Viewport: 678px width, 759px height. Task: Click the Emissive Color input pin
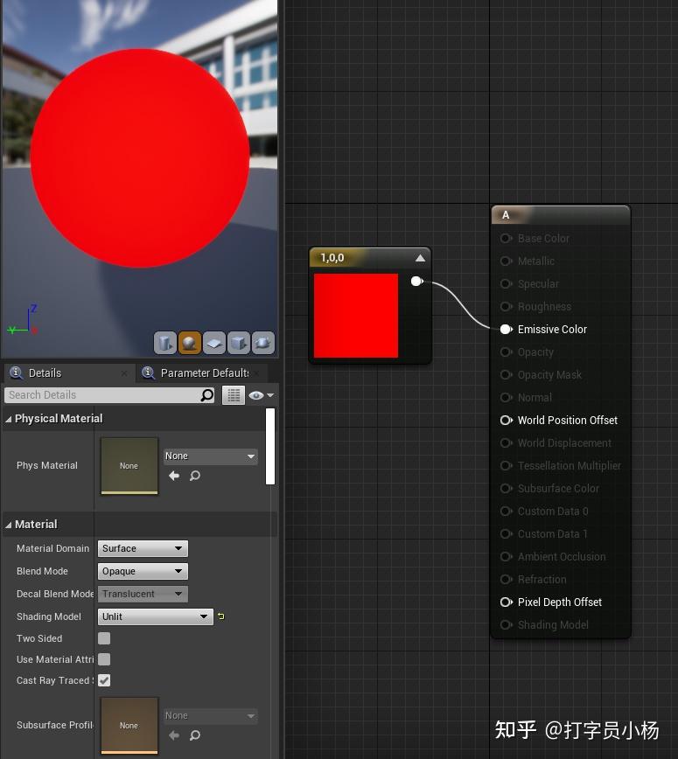(x=506, y=329)
